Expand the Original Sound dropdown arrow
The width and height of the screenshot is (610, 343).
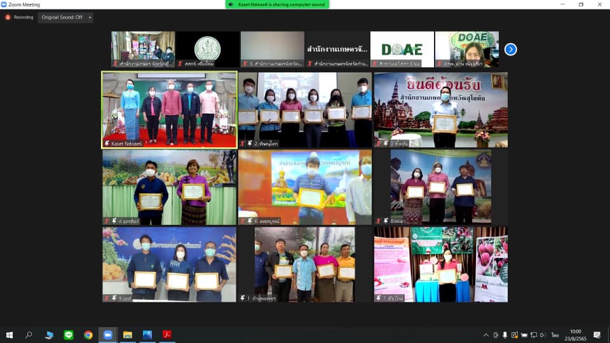pos(90,17)
